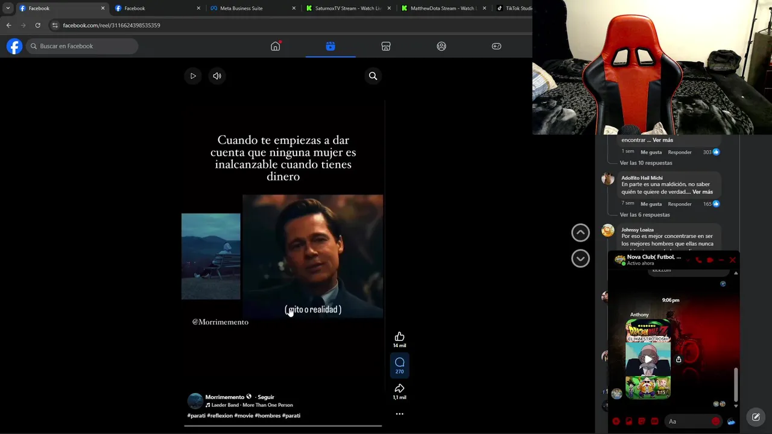772x434 pixels.
Task: Click the emoji button in chat input
Action: tap(715, 421)
